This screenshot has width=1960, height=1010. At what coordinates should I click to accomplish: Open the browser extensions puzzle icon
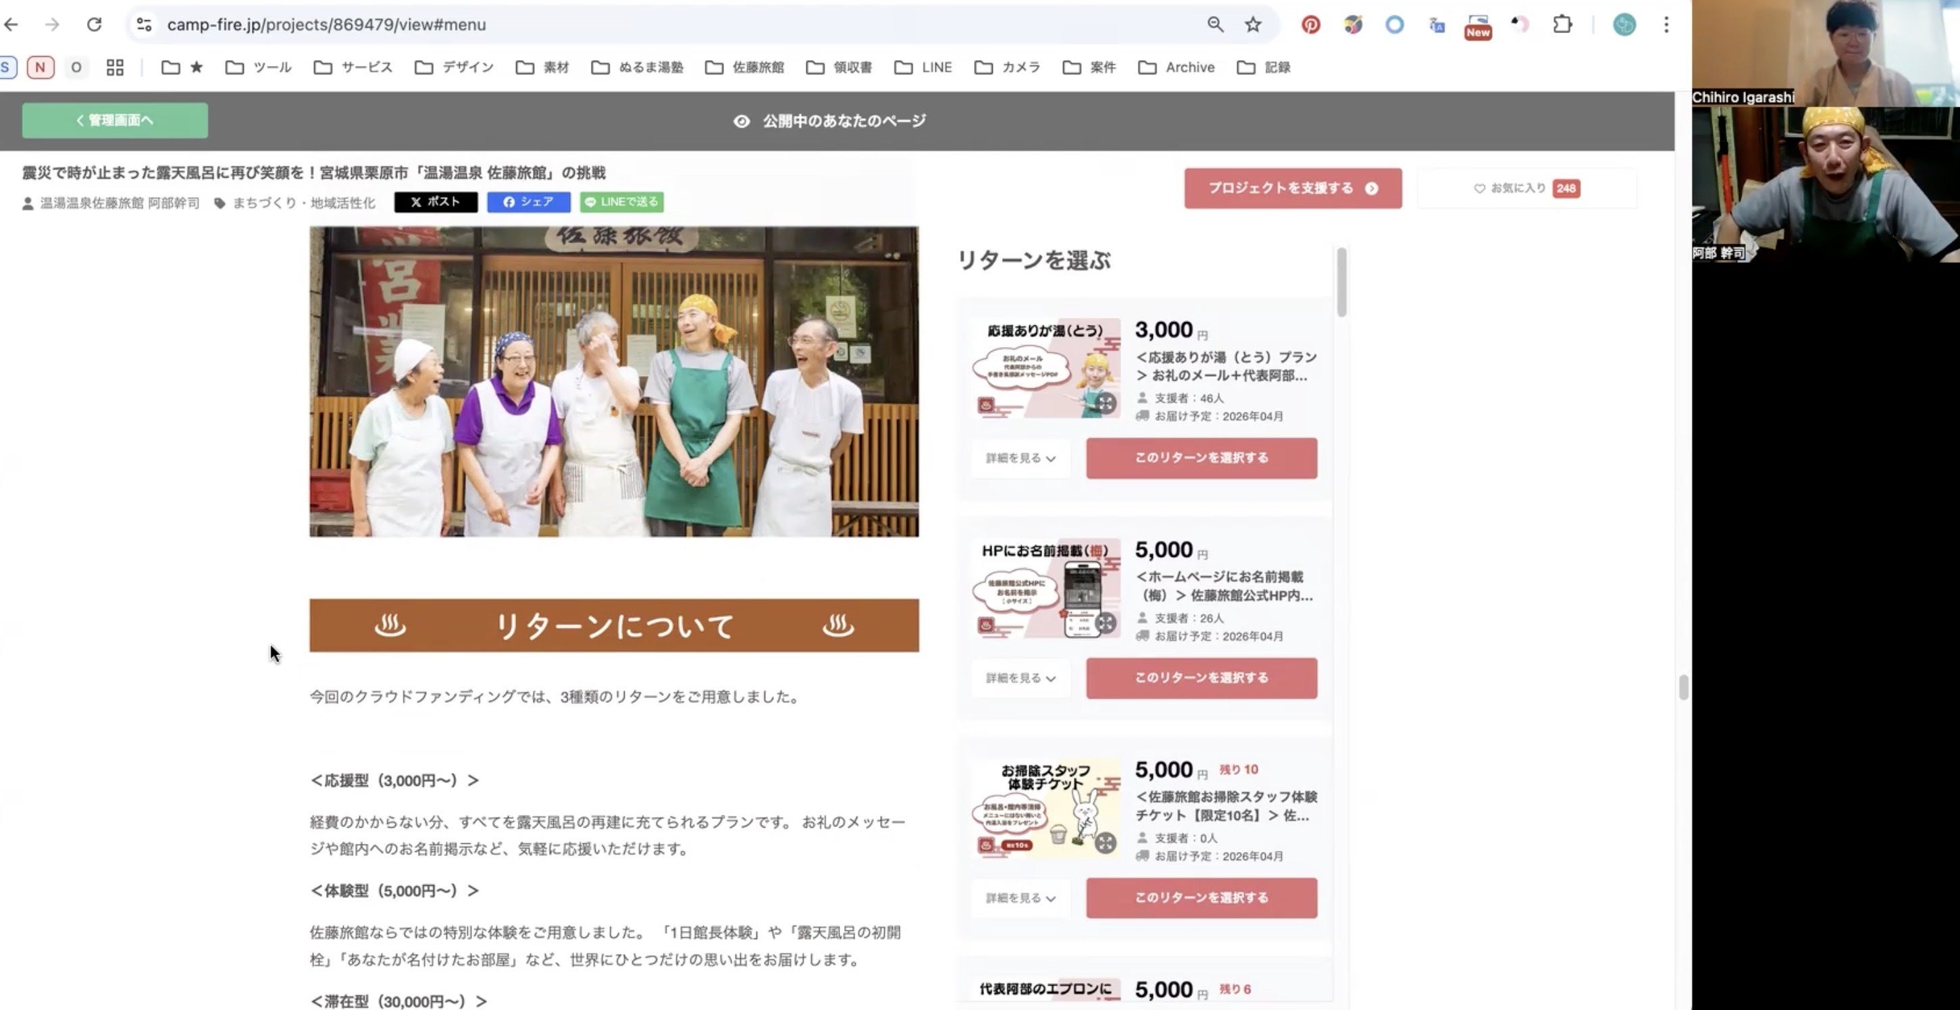point(1562,24)
